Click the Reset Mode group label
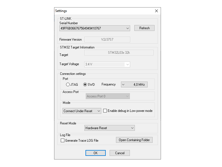The height and width of the screenshot is (167, 222). point(68,123)
